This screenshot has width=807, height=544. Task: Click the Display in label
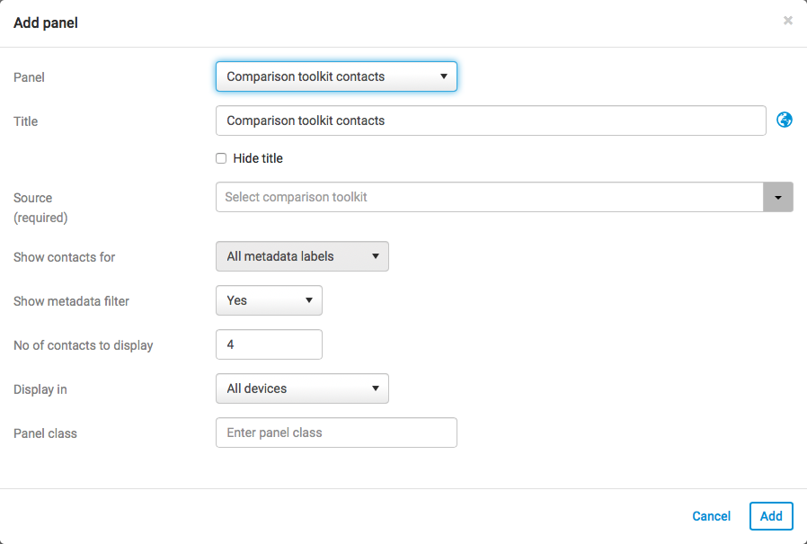[40, 389]
